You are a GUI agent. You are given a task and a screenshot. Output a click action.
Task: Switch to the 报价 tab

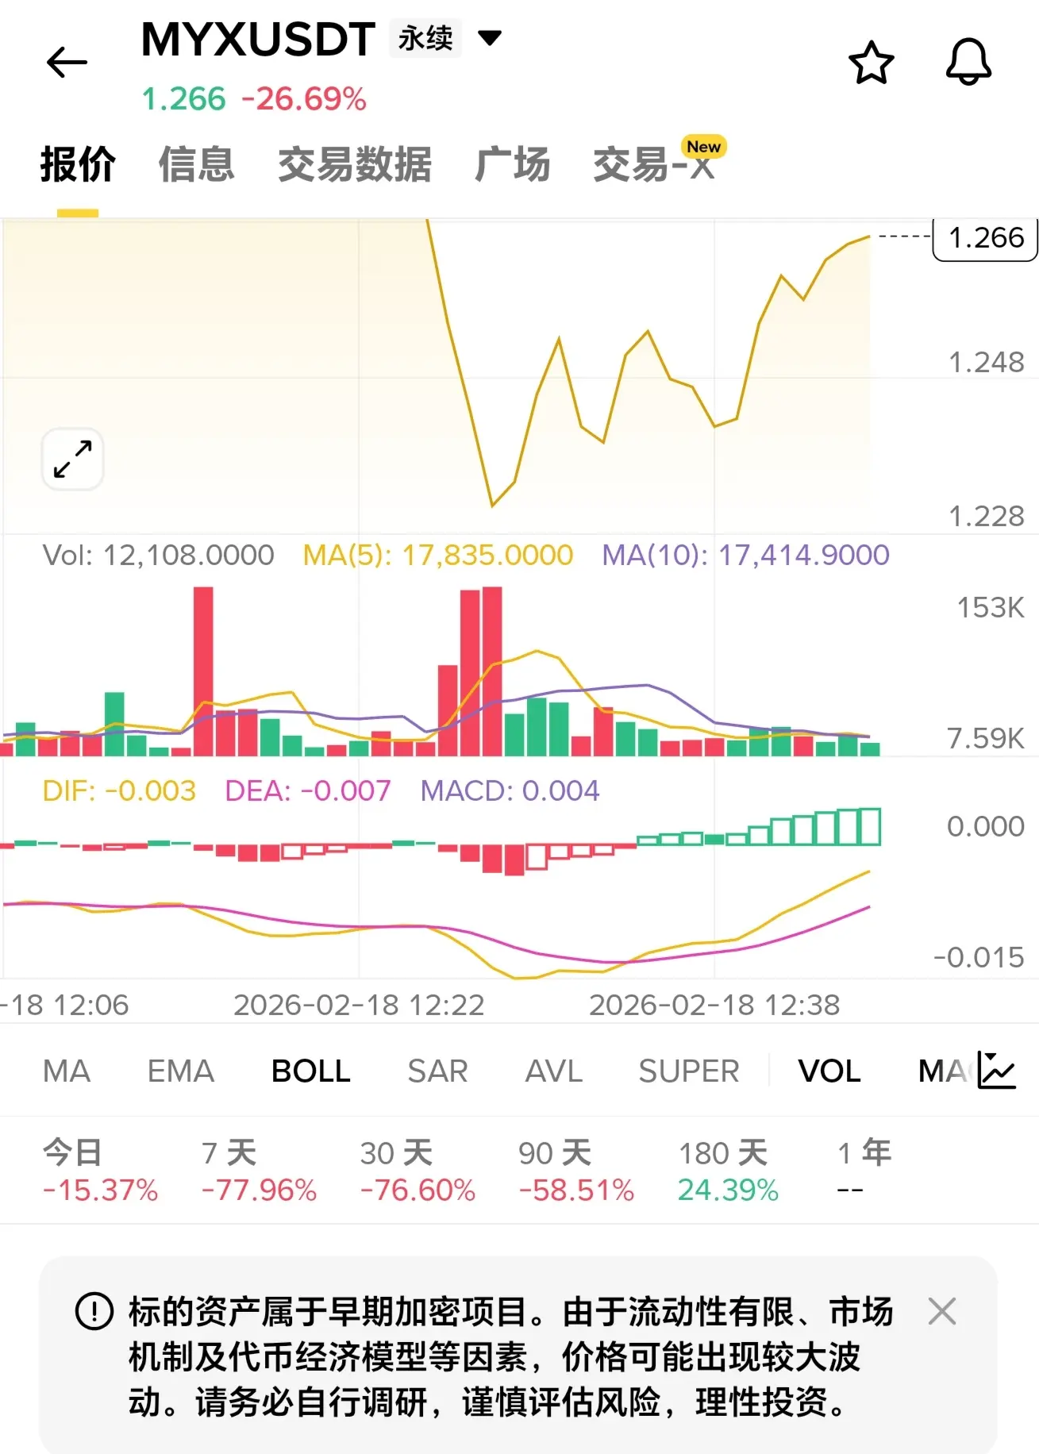[78, 164]
